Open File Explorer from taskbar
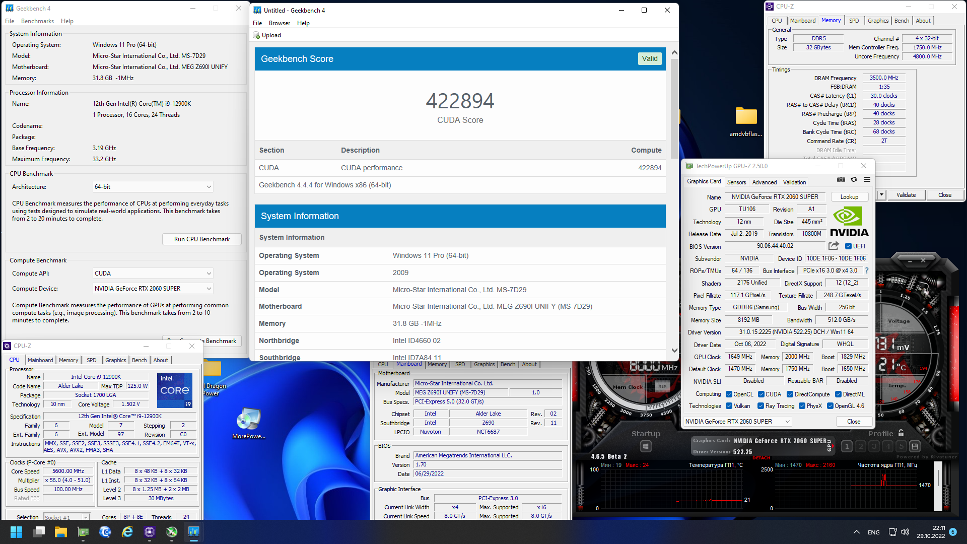The image size is (967, 544). (61, 532)
